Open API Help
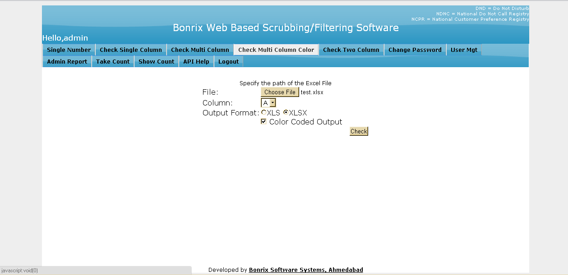This screenshot has width=568, height=275. click(x=196, y=62)
